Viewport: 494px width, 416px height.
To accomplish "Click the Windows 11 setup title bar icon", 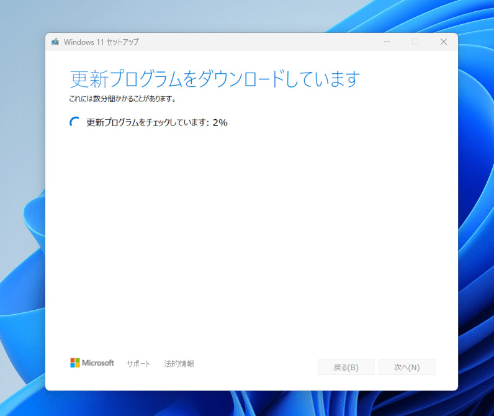I will click(x=55, y=42).
